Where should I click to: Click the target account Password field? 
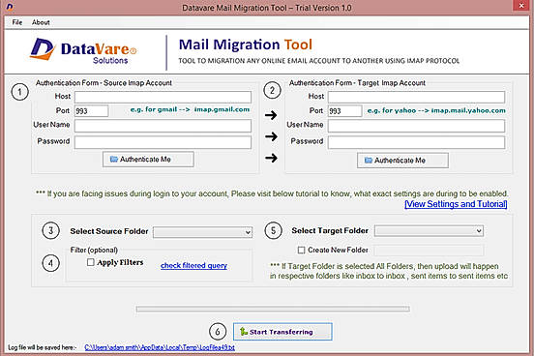416,142
